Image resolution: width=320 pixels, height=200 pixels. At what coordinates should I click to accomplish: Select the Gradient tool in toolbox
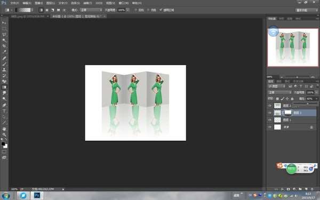[4, 87]
